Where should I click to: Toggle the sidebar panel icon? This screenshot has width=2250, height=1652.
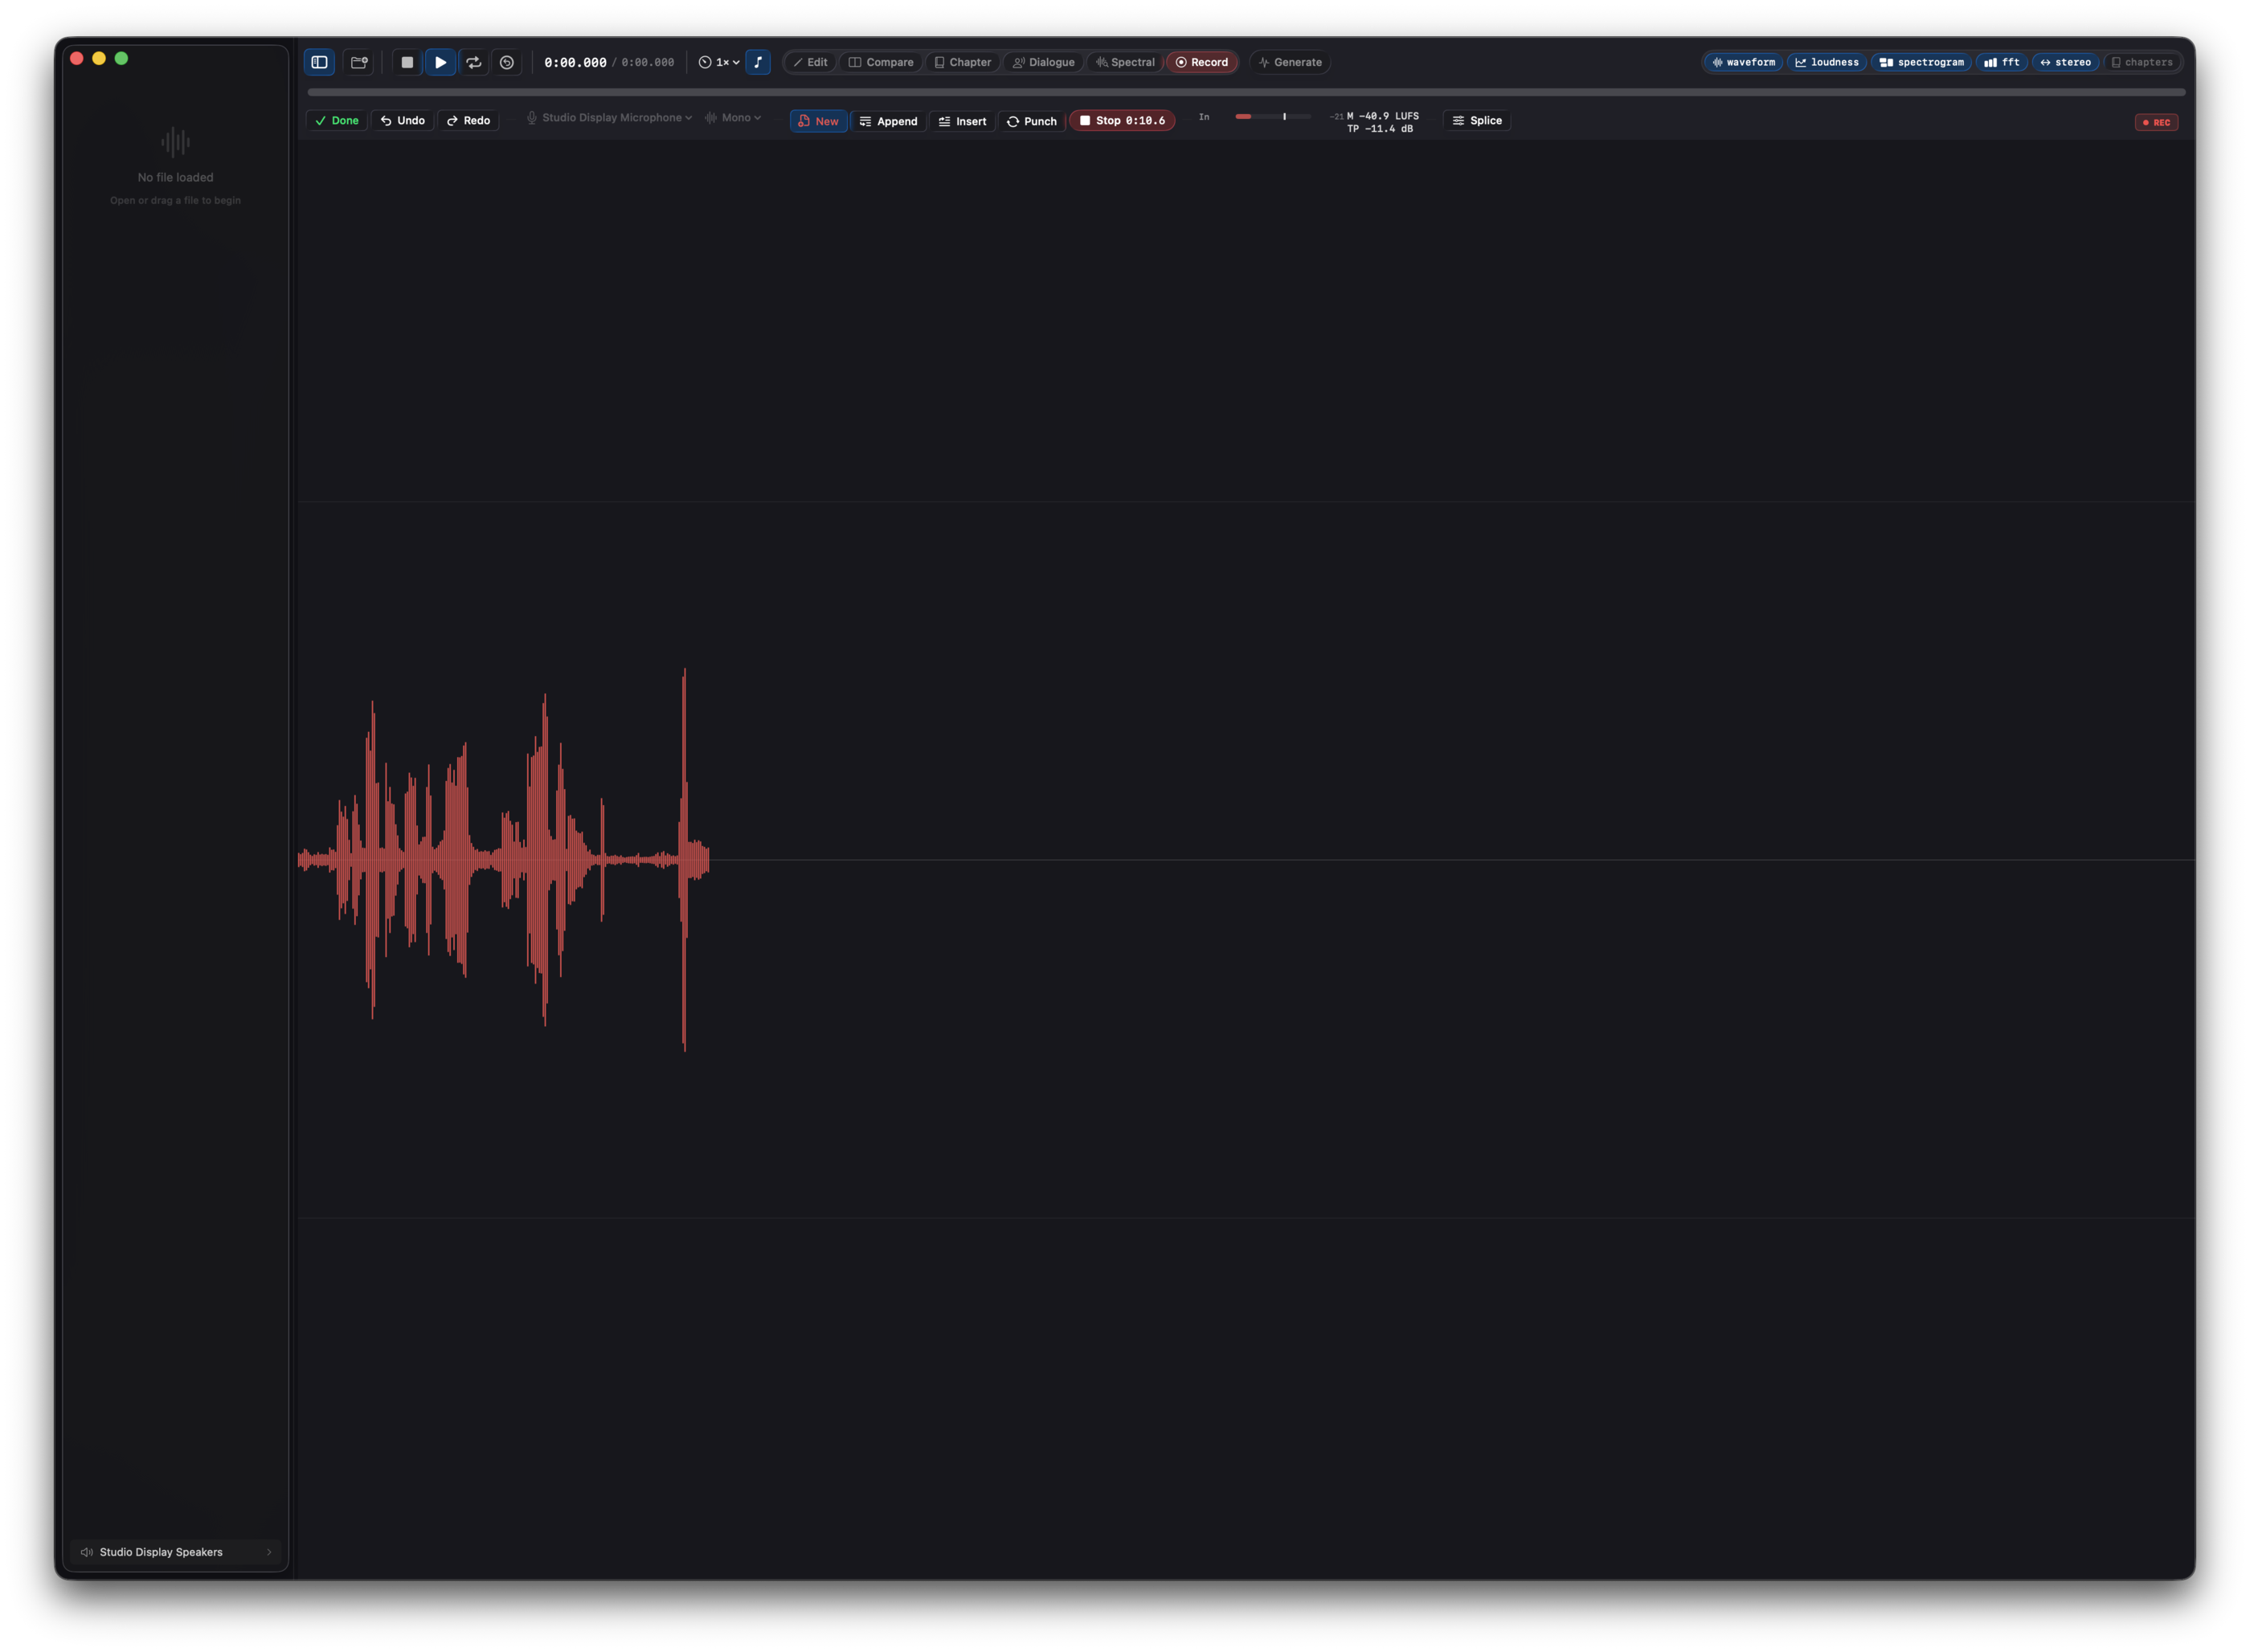(319, 62)
